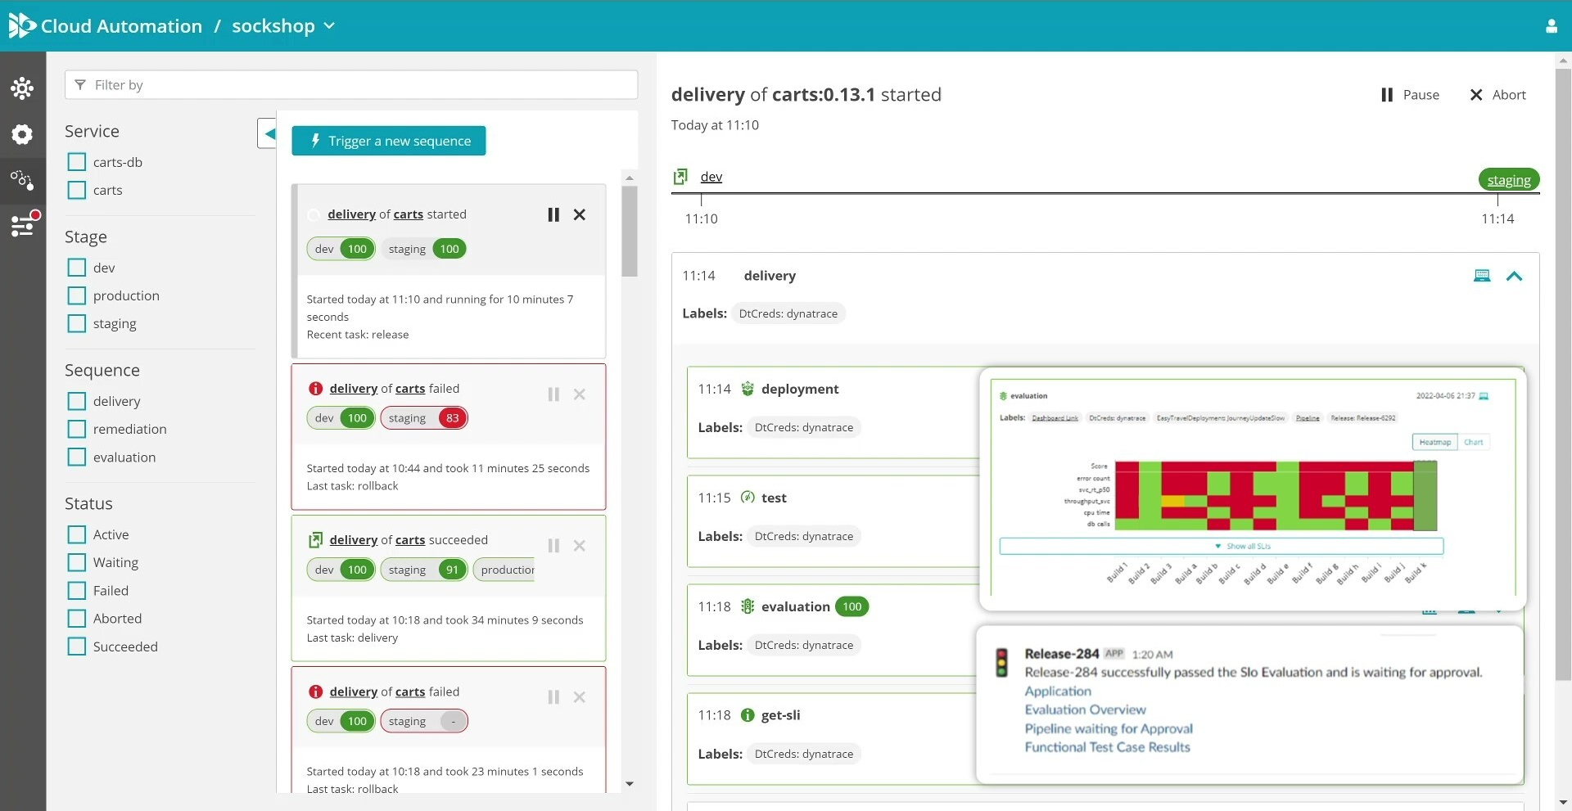
Task: Open the sockshop project dropdown
Action: pos(283,26)
